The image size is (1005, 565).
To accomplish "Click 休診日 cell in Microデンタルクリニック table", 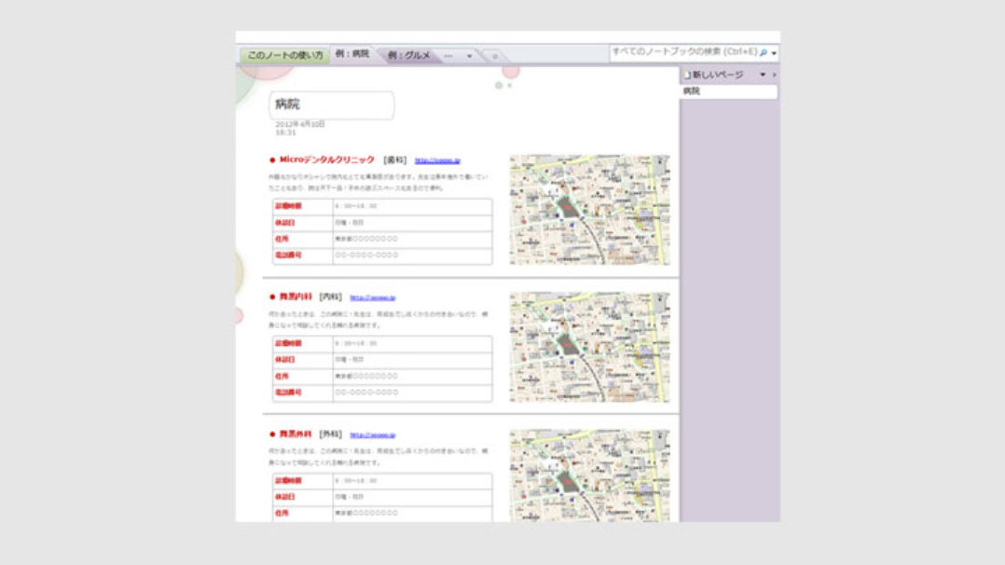I will coord(302,223).
